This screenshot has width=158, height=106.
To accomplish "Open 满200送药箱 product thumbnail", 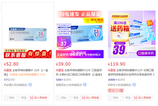I will [x=132, y=34].
